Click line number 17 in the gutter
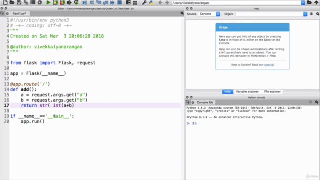320x180 pixels. pos(6,105)
